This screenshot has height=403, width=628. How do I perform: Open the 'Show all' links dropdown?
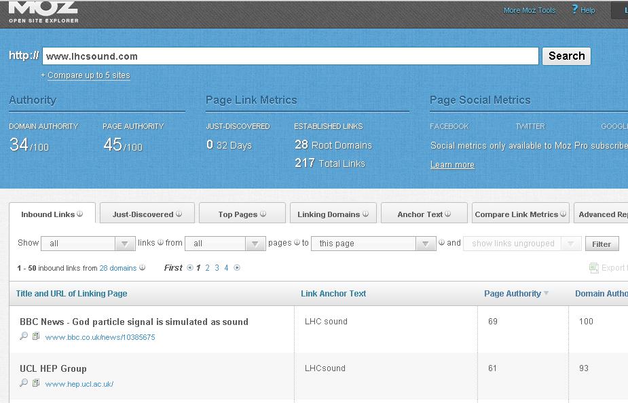coord(88,244)
